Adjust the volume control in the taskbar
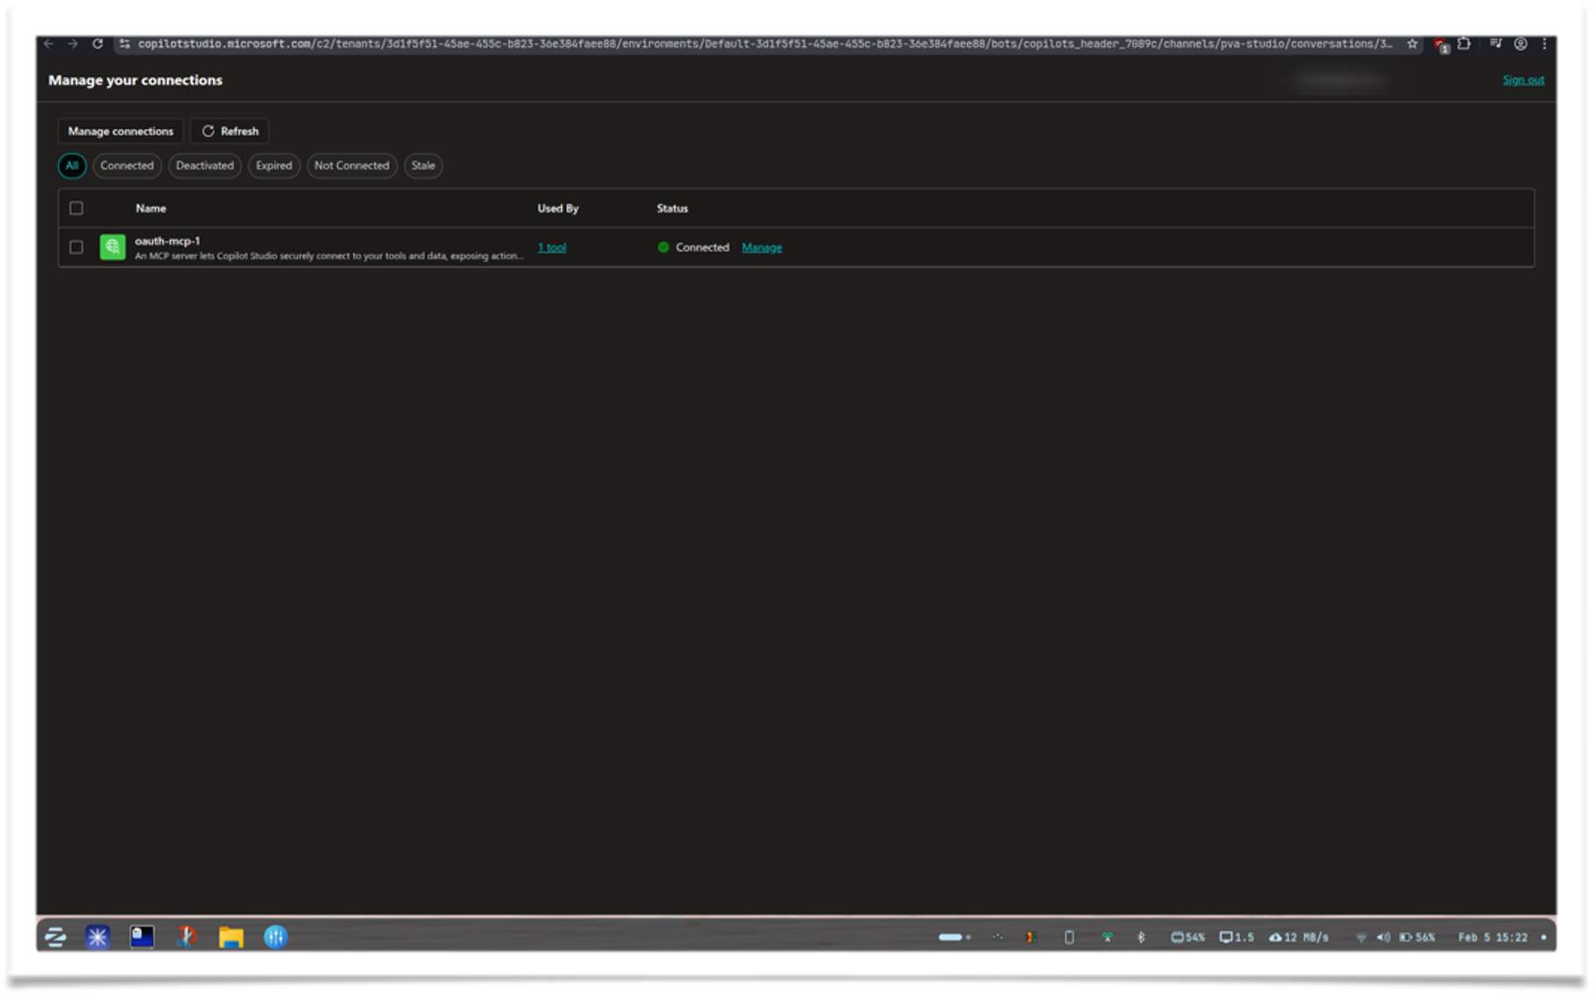This screenshot has height=1001, width=1593. 1385,937
